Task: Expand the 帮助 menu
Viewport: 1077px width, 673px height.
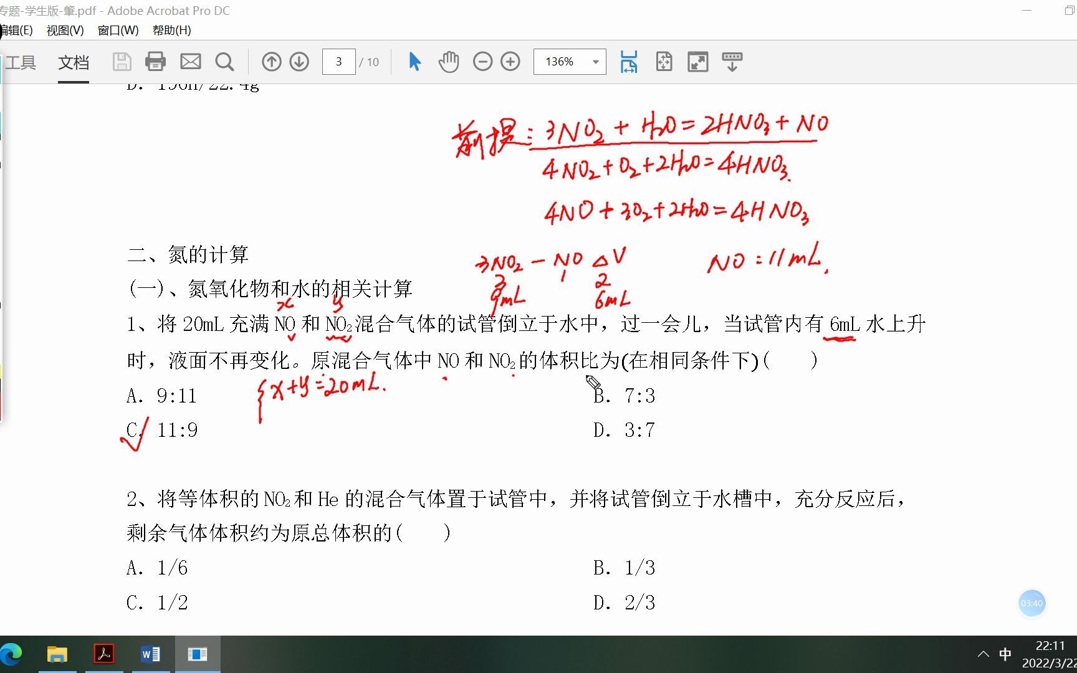Action: coord(171,30)
